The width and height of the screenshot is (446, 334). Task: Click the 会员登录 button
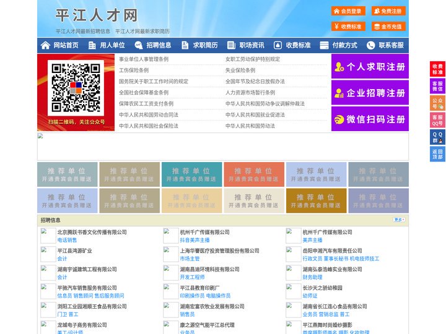click(348, 11)
